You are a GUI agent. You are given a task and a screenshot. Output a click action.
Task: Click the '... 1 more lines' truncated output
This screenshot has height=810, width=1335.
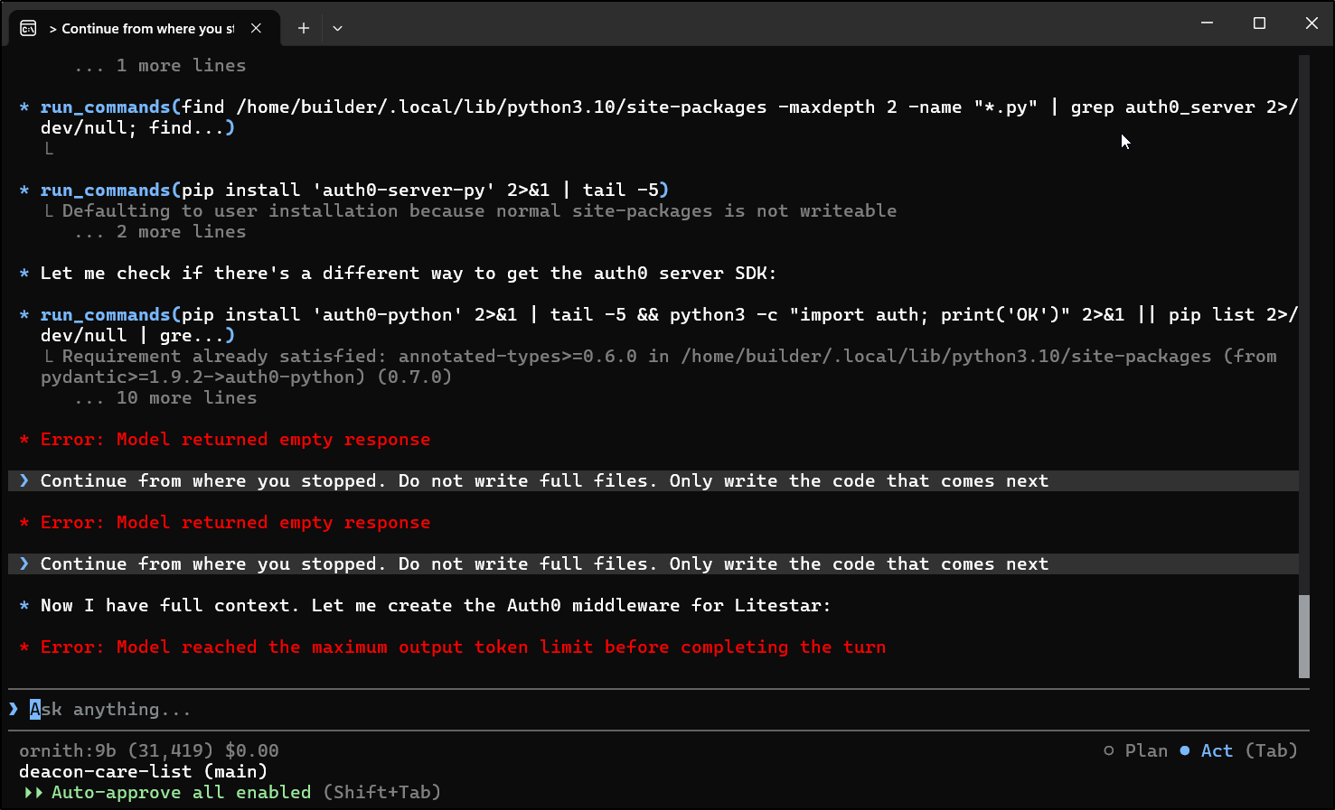click(160, 65)
